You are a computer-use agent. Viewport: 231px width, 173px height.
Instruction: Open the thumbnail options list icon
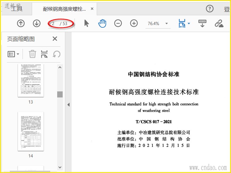click(x=11, y=54)
